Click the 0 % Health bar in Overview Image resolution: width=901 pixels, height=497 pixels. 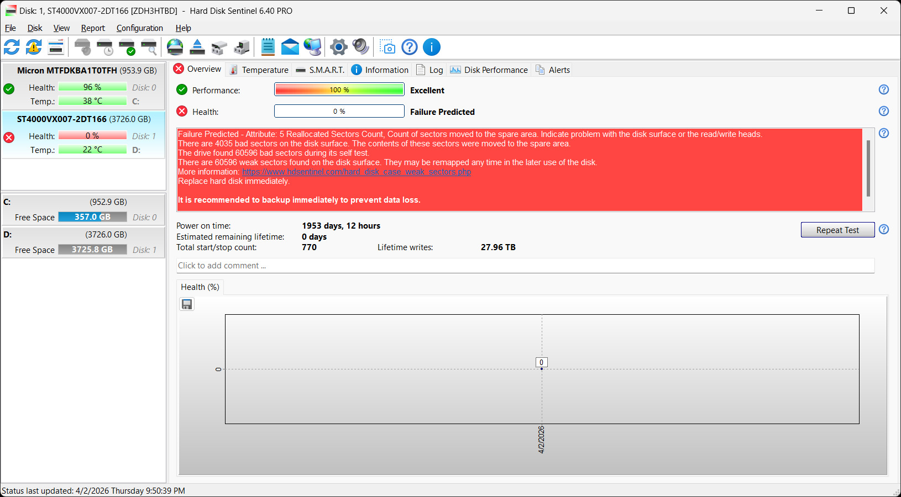coord(339,111)
